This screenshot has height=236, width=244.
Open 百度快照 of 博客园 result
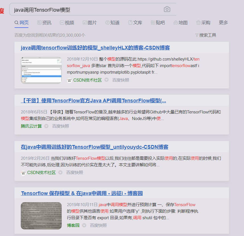pos(98,225)
